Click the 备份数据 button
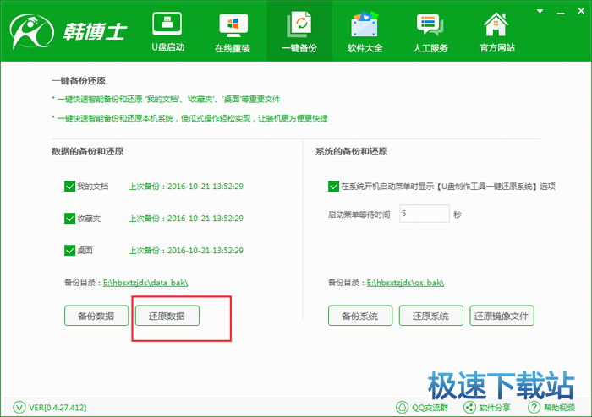The width and height of the screenshot is (592, 417). point(96,316)
